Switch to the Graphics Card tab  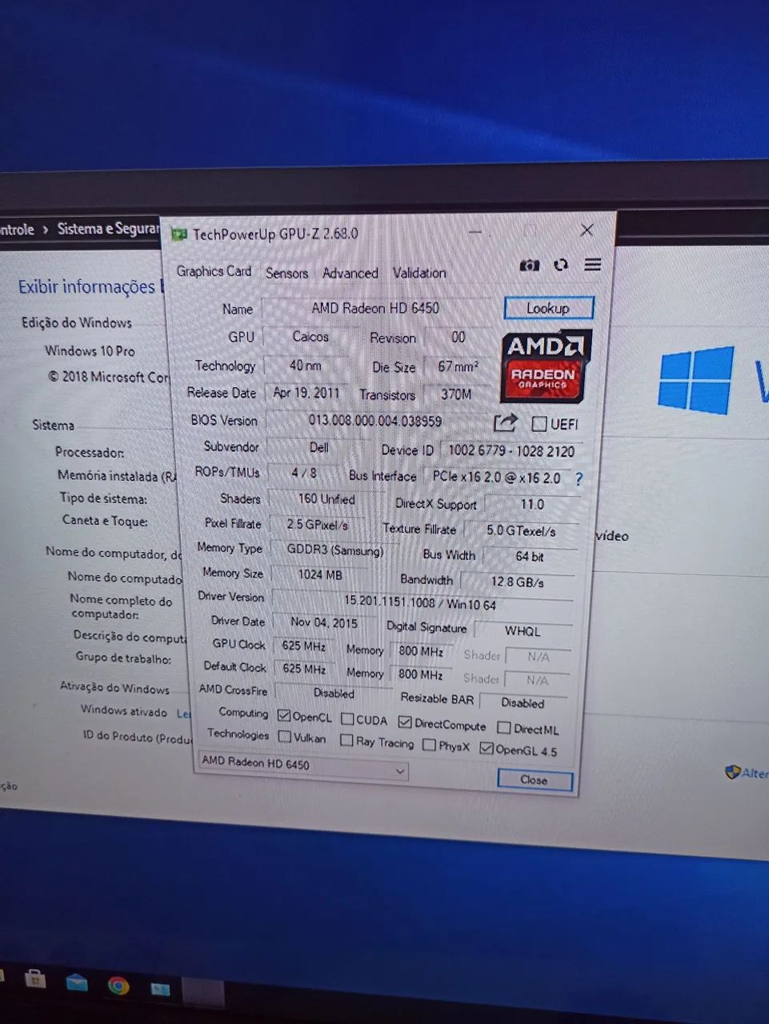[214, 271]
